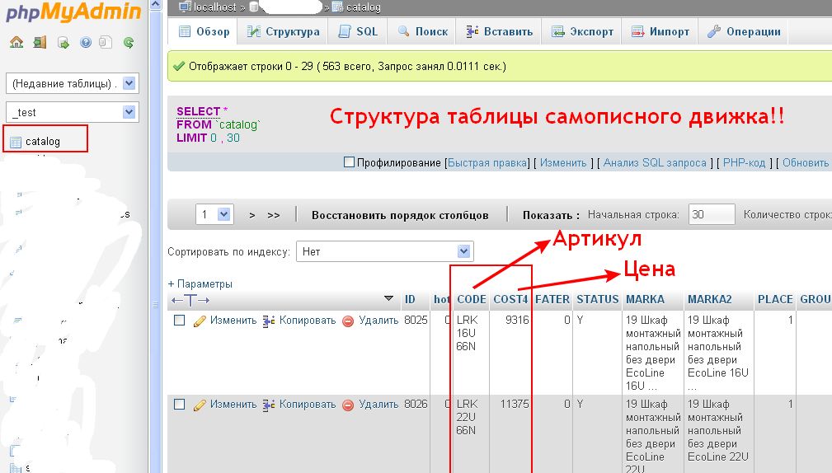Click the log out door icon
Screen dimensions: 832x473
click(40, 42)
